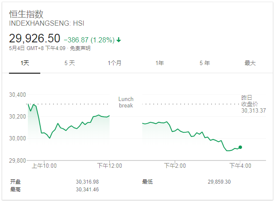Click the 下午4:00 x-axis label
The width and height of the screenshot is (275, 202).
[x=240, y=166]
